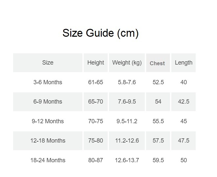Click the Size Guide (cm) title
Image resolution: width=217 pixels, height=177 pixels.
point(100,33)
